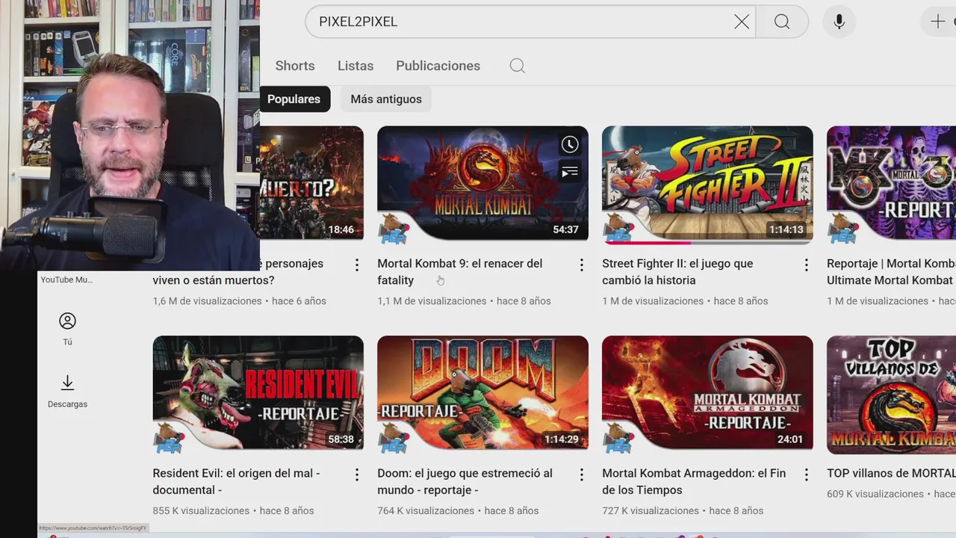
Task: Click title 'Street Fighter II: el juego que cambió la historia'
Action: (x=677, y=272)
